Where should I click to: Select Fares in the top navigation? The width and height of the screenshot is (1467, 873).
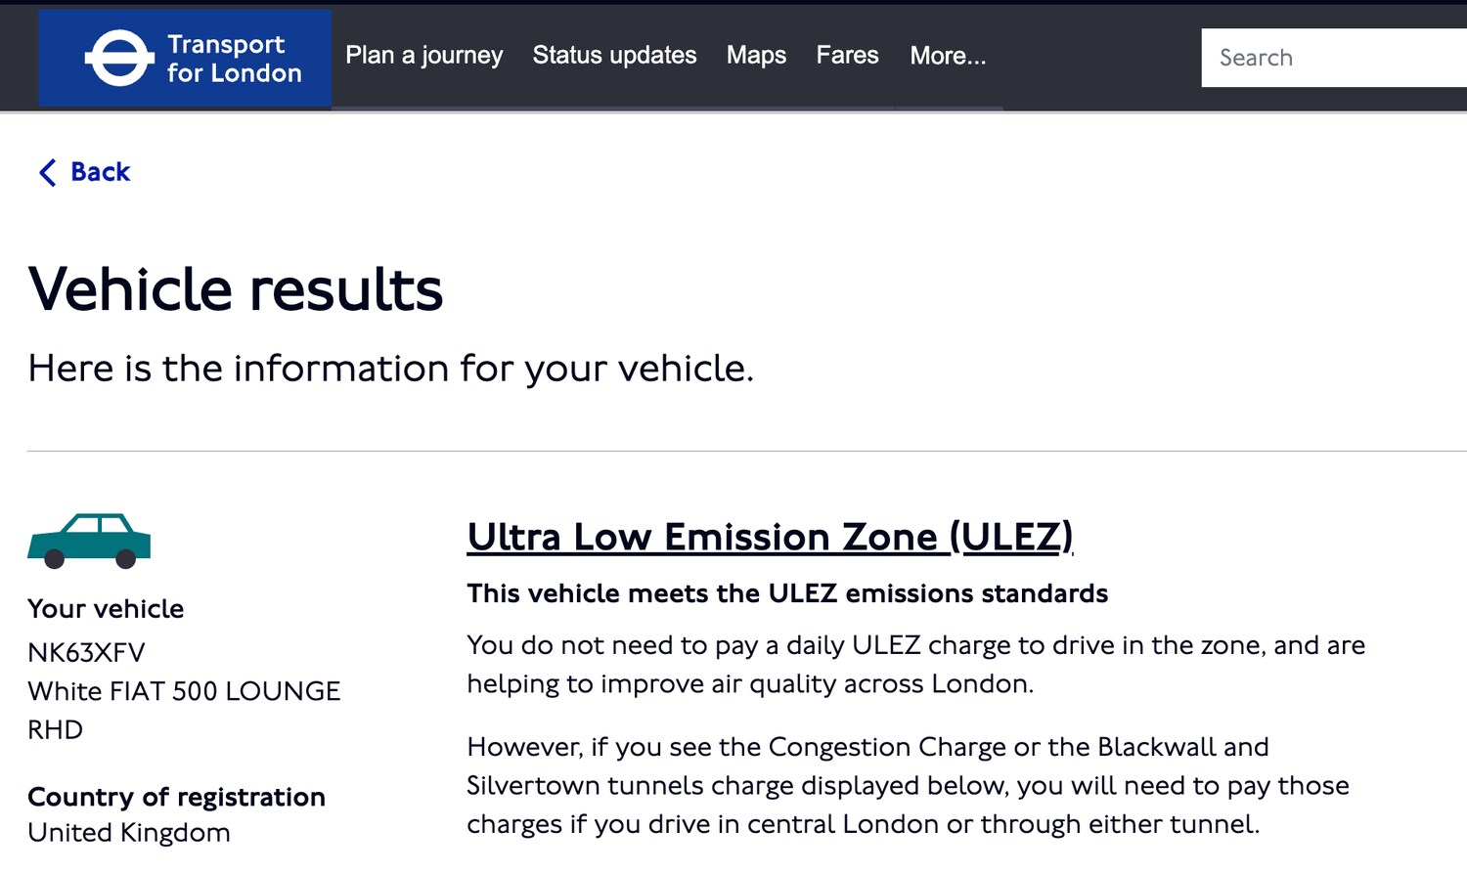847,56
